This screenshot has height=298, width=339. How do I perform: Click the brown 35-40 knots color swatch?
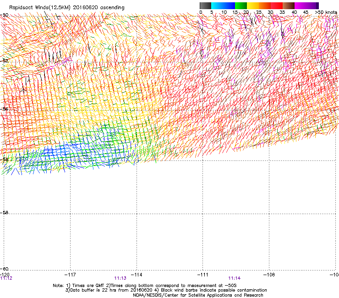click(x=289, y=6)
